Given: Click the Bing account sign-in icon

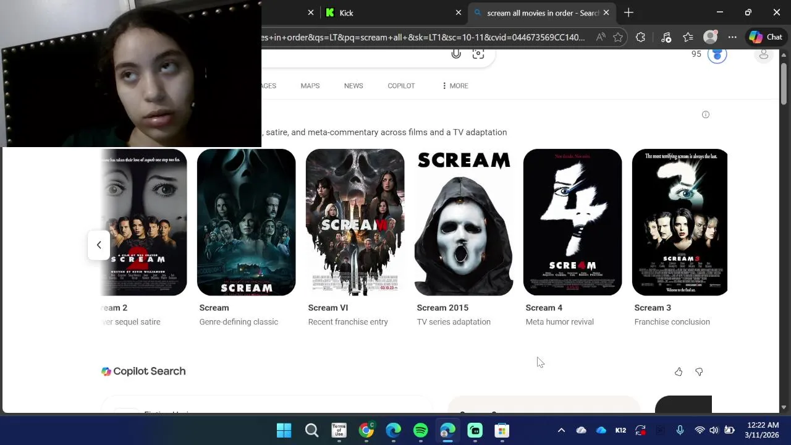Looking at the screenshot, I should [764, 54].
